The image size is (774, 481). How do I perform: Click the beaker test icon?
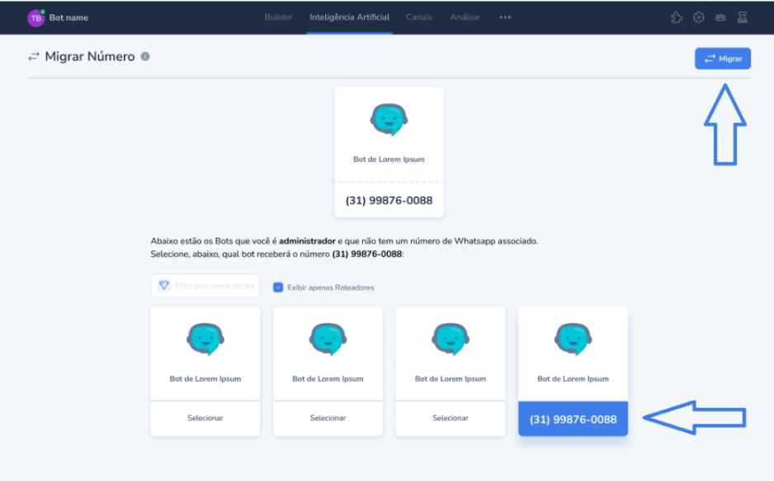point(742,17)
